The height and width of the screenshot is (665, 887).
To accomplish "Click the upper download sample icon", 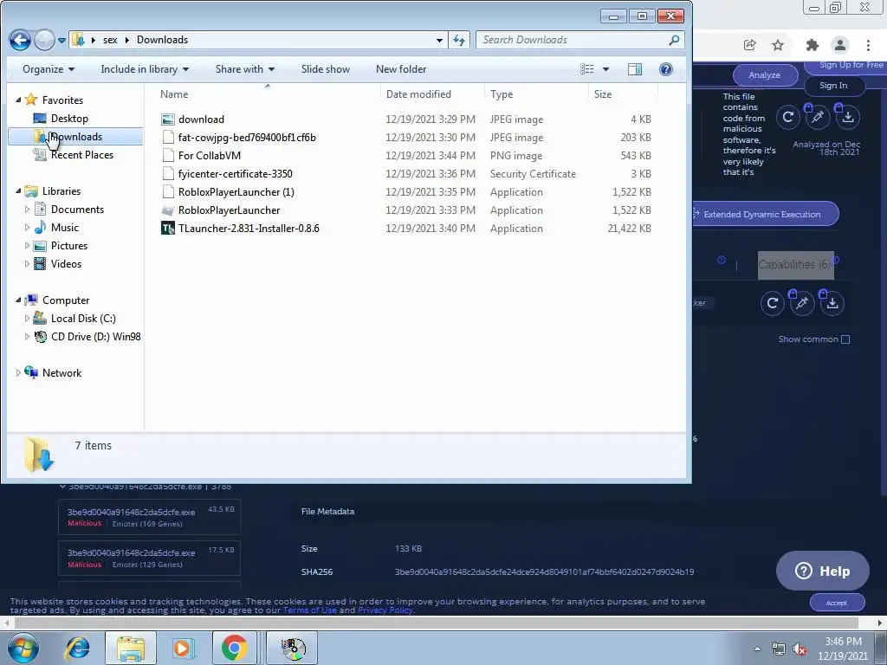I will click(x=847, y=117).
